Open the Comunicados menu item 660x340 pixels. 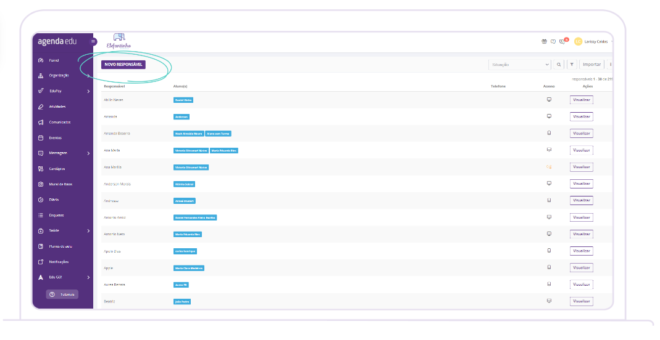pos(60,122)
